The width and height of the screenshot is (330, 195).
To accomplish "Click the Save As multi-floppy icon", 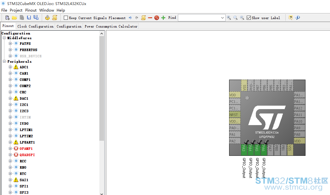I will [x=36, y=18].
